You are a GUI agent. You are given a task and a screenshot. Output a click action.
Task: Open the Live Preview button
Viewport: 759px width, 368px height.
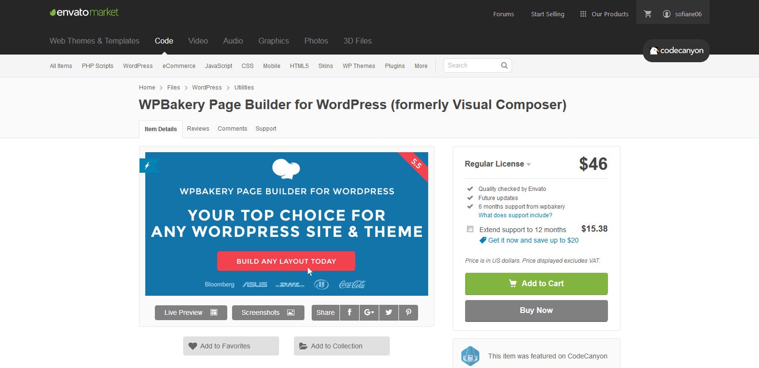[191, 312]
